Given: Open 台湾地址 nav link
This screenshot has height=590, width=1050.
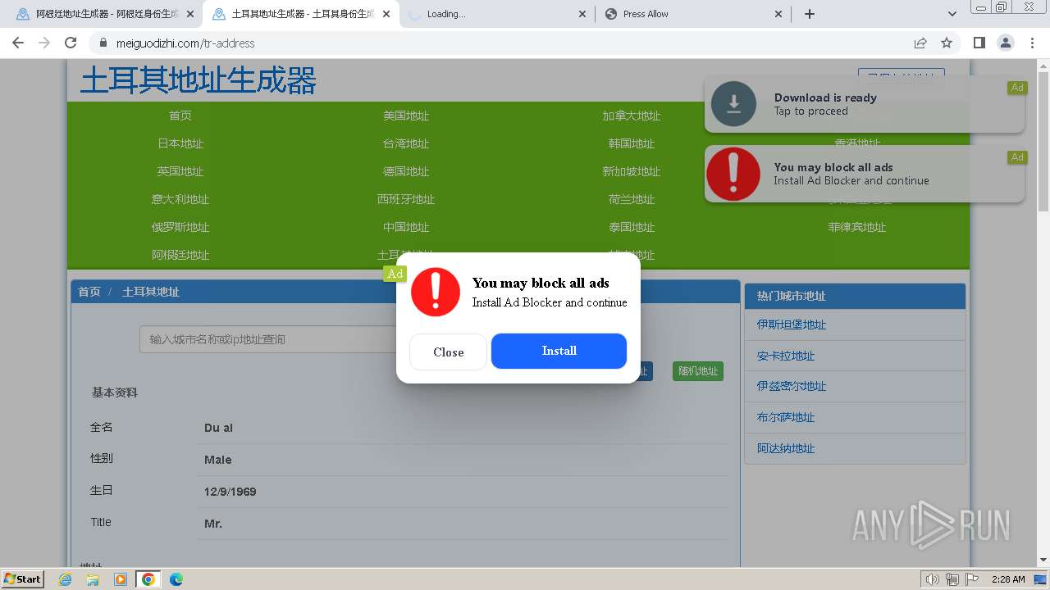Looking at the screenshot, I should coord(406,143).
